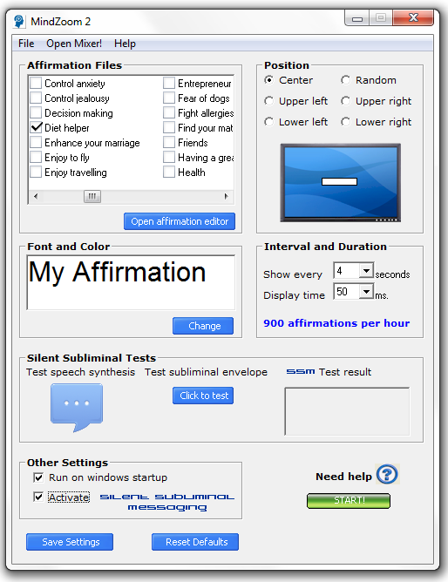Check the Control anxiety checkbox
The image size is (448, 582).
tap(36, 83)
